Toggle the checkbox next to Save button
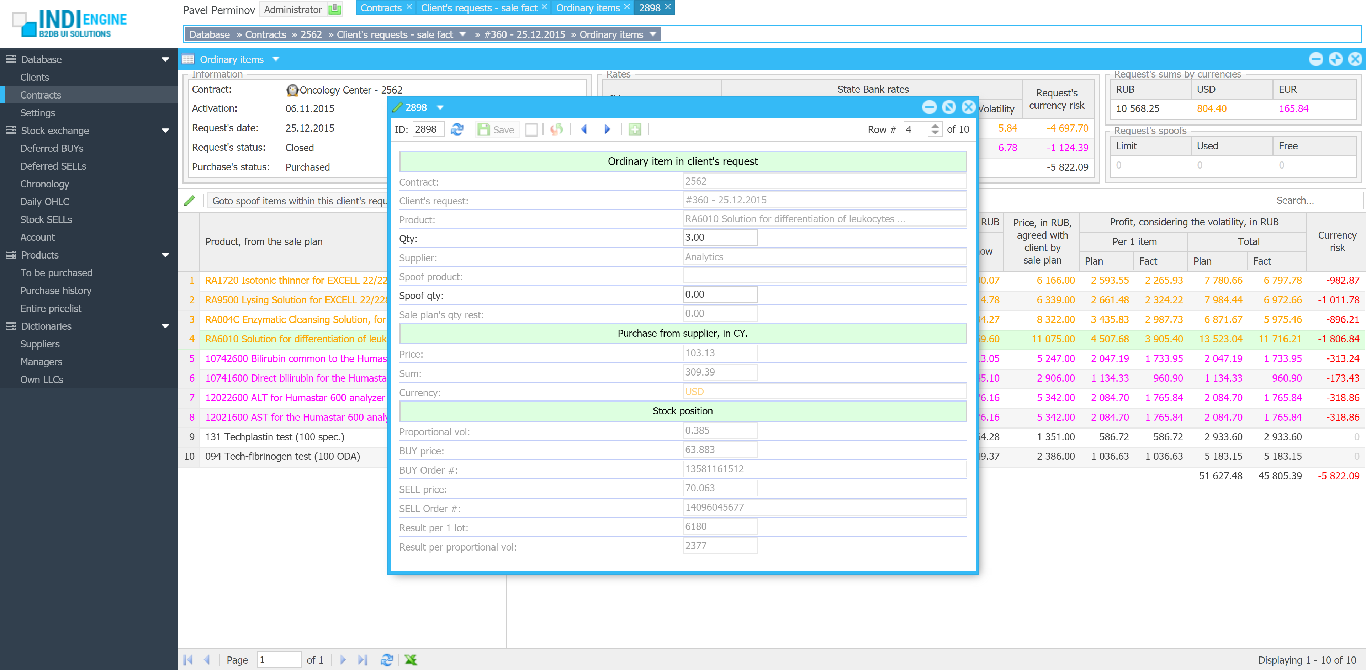 [x=531, y=129]
